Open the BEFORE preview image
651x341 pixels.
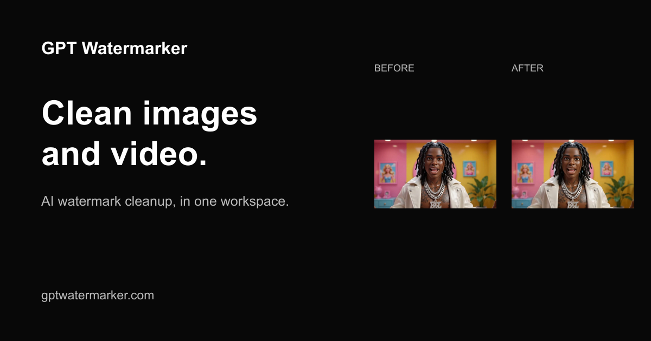(435, 174)
